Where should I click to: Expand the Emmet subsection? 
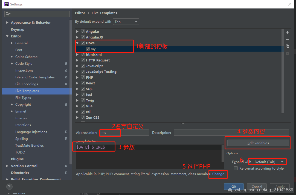point(12,111)
